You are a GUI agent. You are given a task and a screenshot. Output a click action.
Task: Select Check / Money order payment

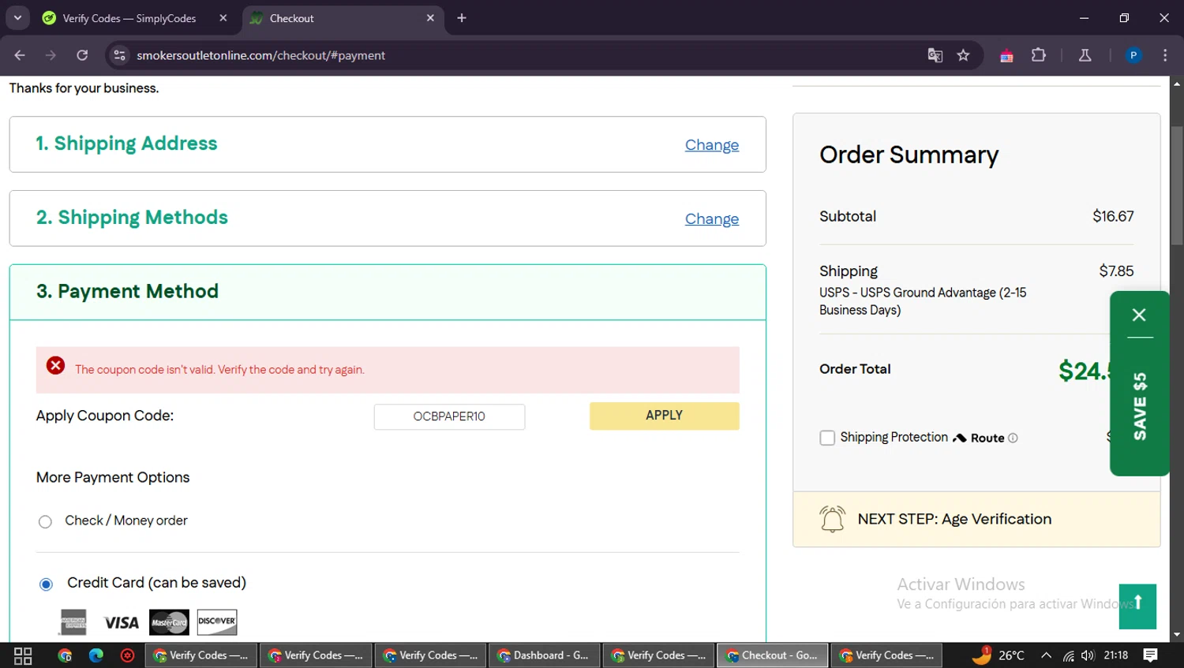click(x=46, y=521)
